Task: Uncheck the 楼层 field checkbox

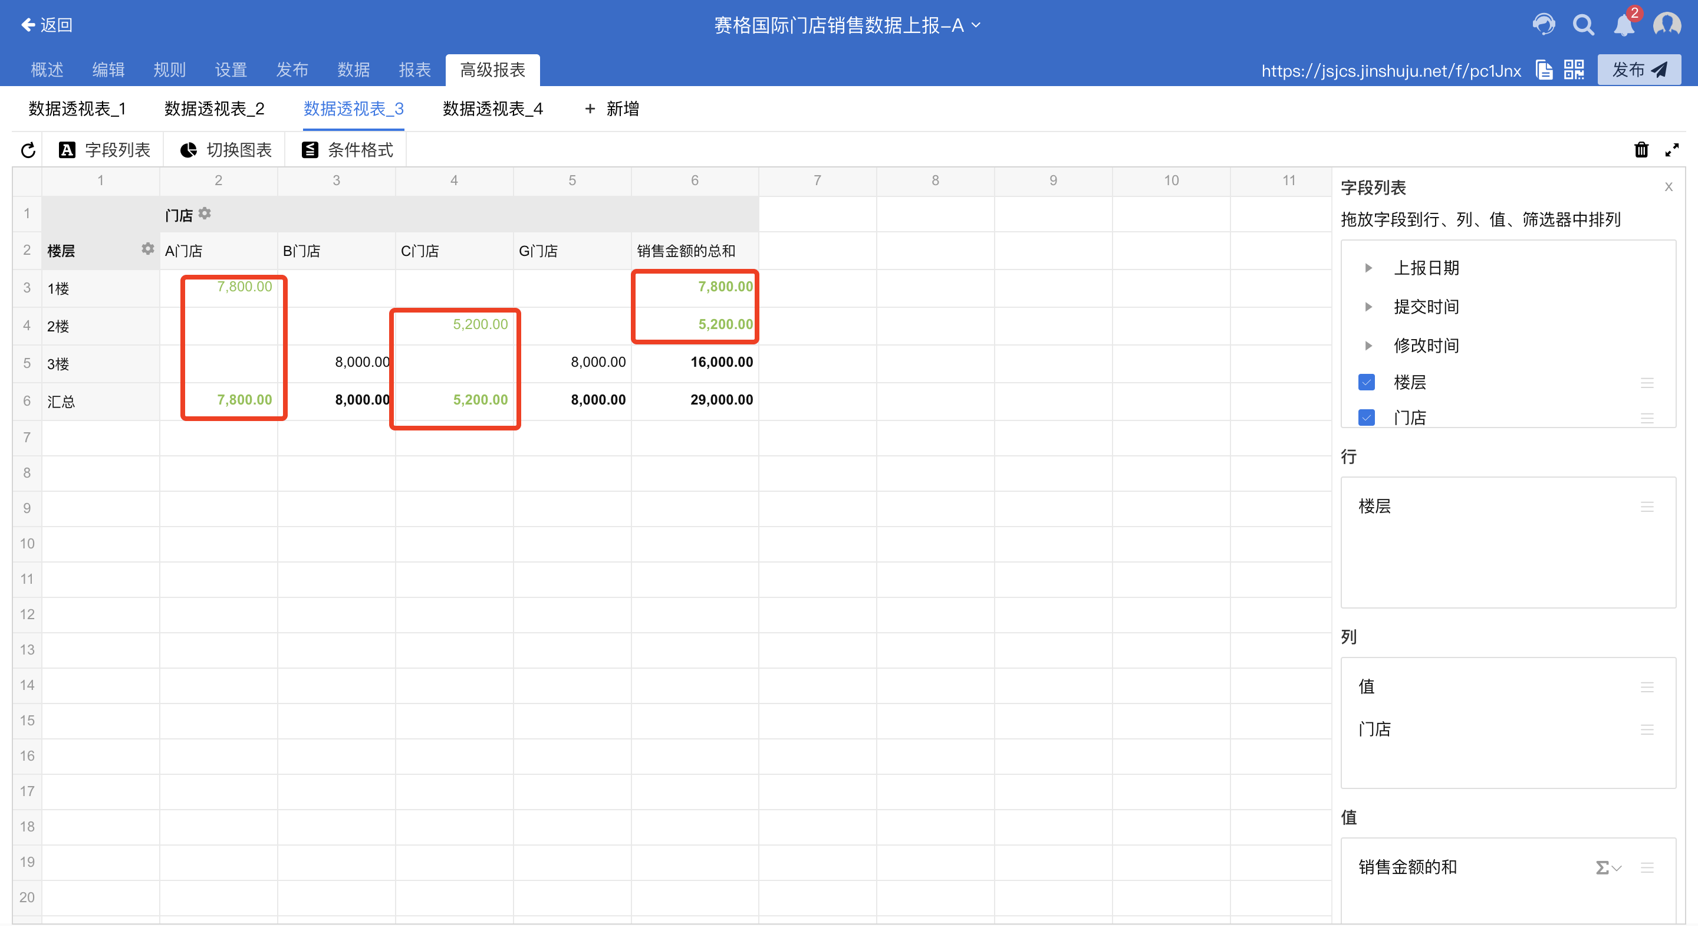Action: click(1367, 382)
